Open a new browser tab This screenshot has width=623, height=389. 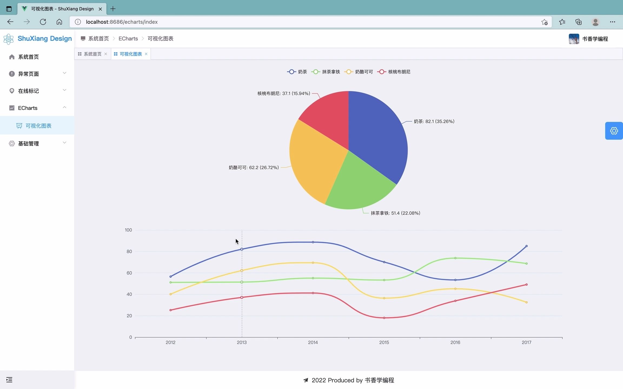click(x=113, y=9)
